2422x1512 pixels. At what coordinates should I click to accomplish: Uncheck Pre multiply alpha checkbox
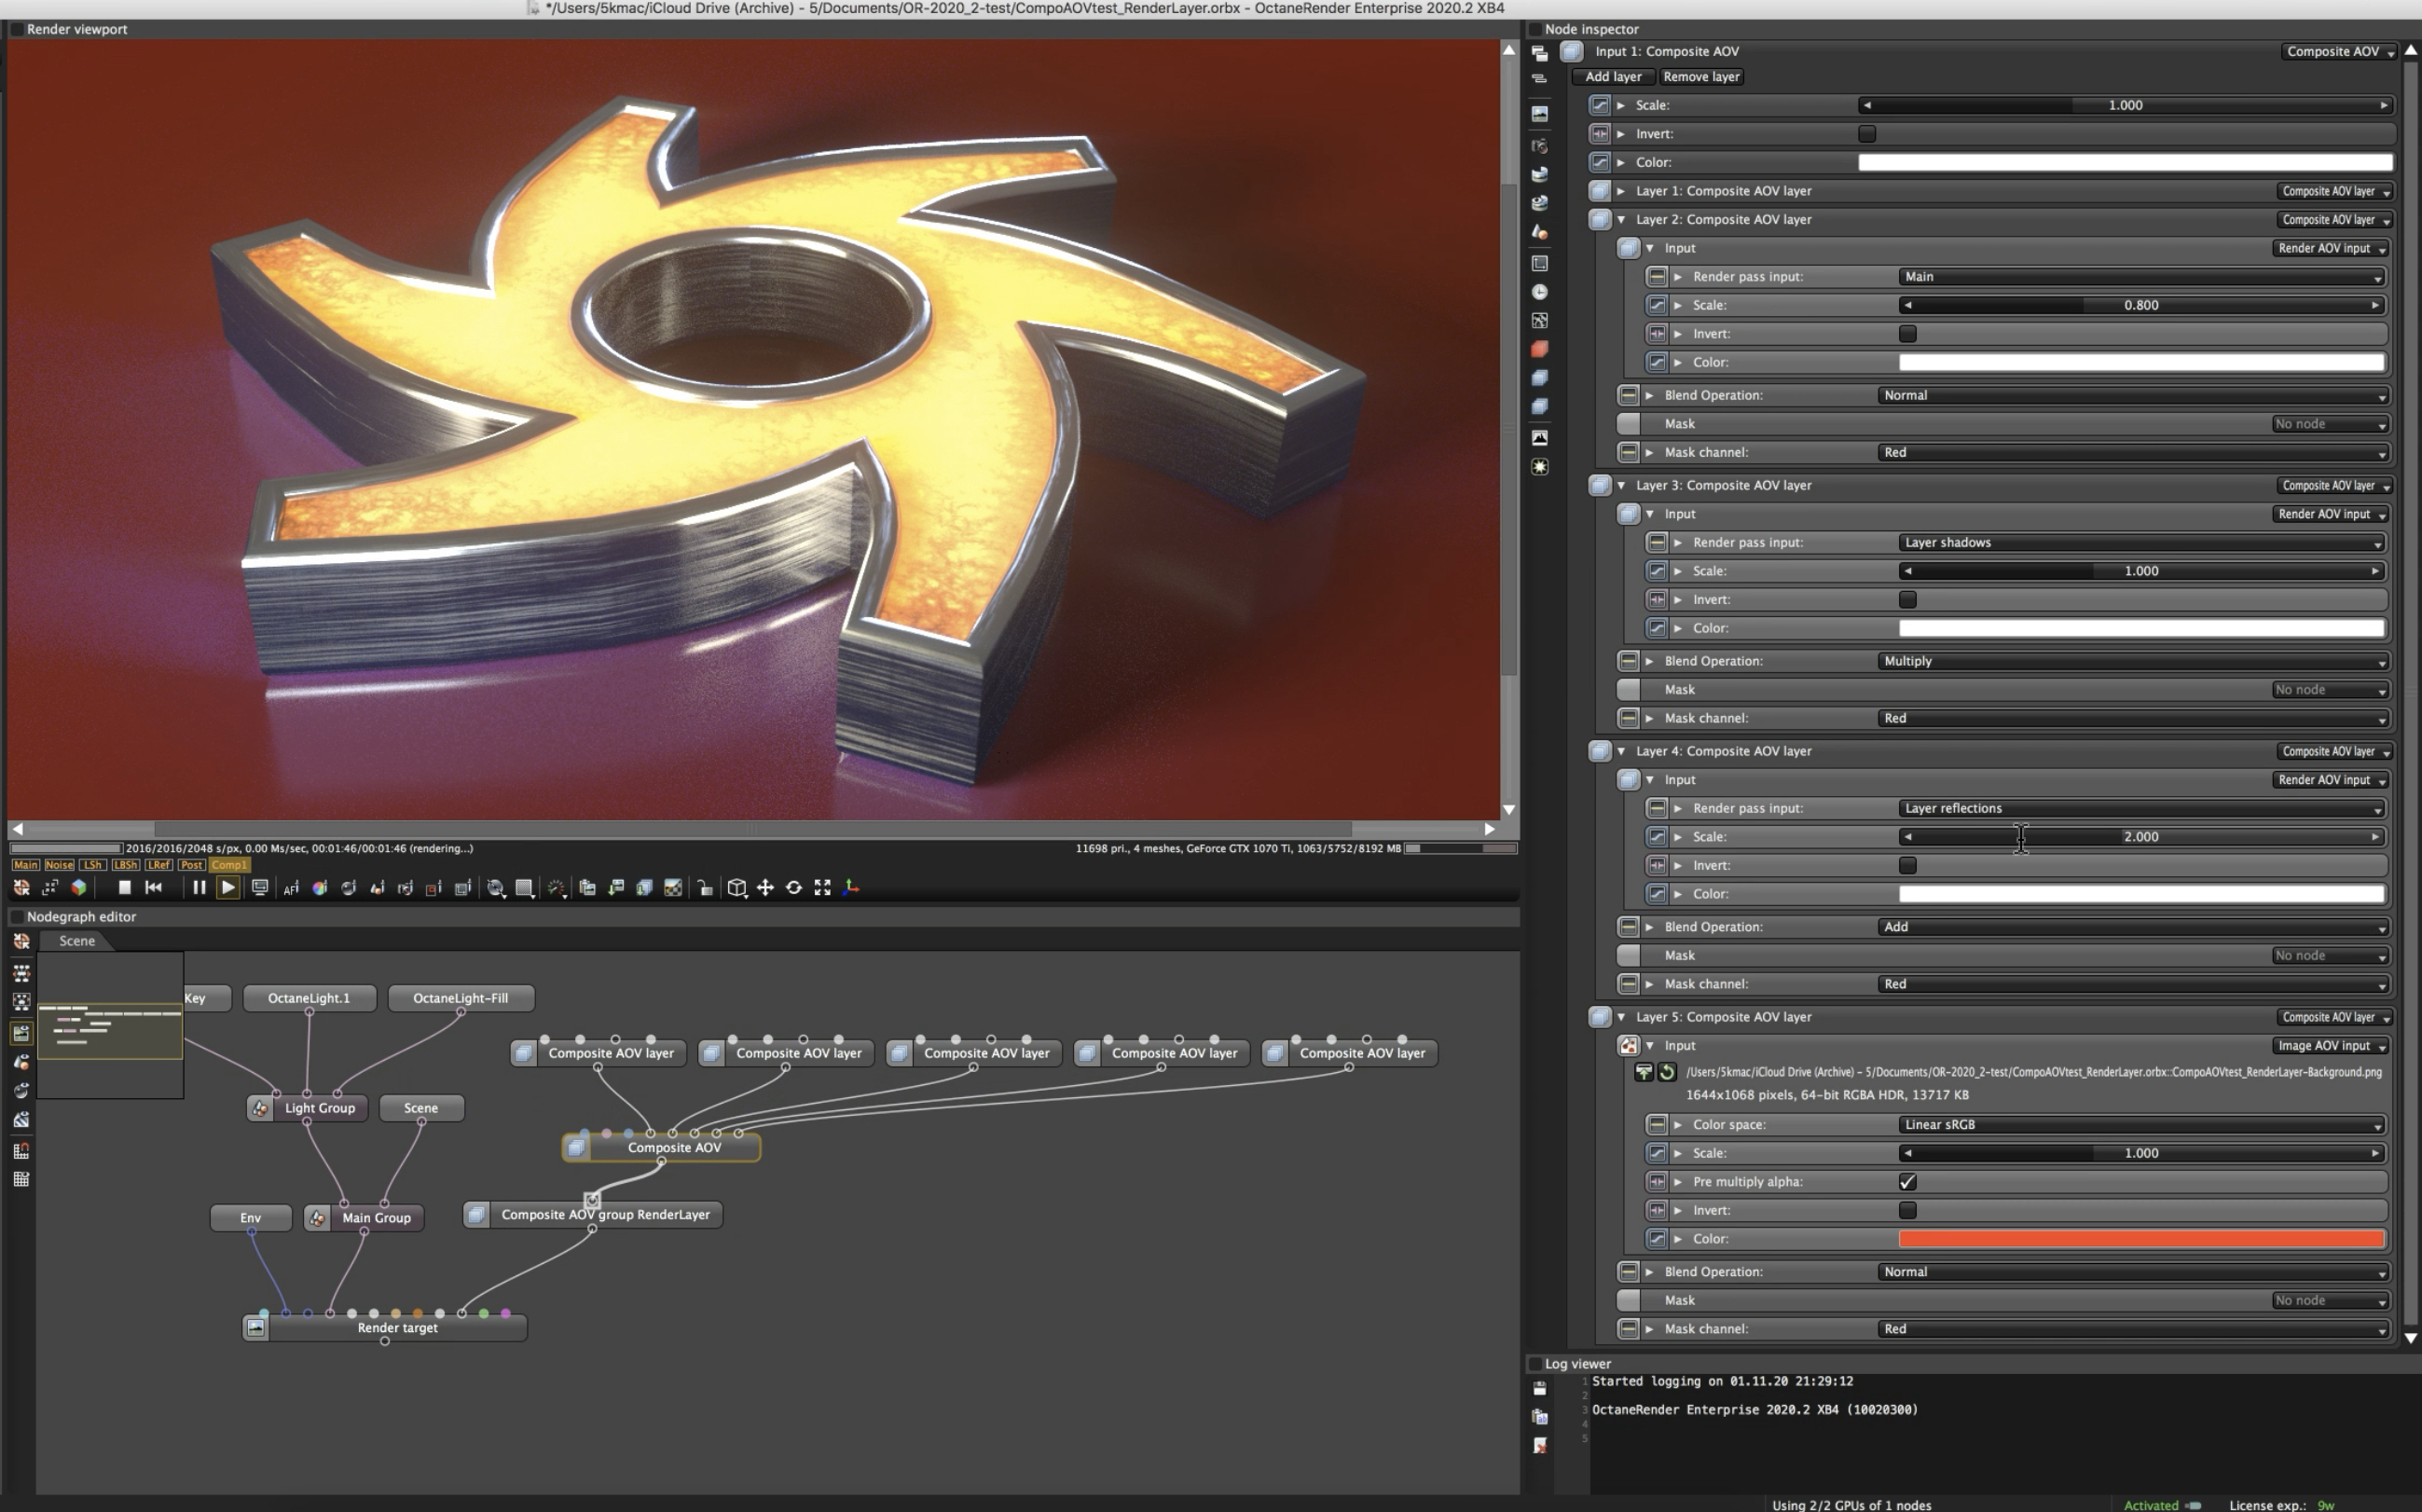pyautogui.click(x=1907, y=1182)
